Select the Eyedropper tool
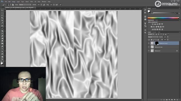This screenshot has height=101, width=181. point(2,23)
